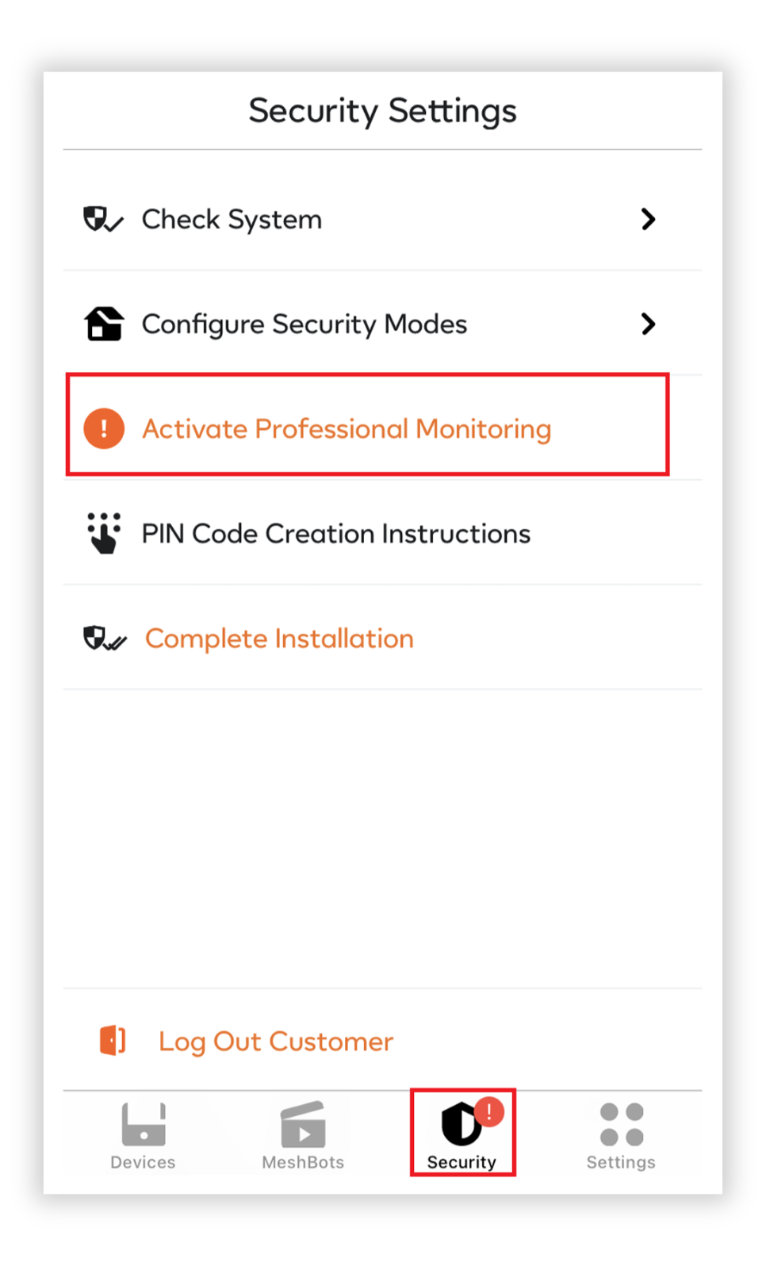Open PIN Code Creation Instructions

click(x=382, y=533)
